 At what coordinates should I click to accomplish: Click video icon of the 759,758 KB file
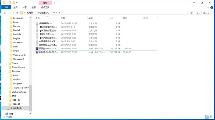[x=37, y=48]
